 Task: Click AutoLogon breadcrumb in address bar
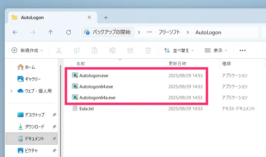click(208, 32)
